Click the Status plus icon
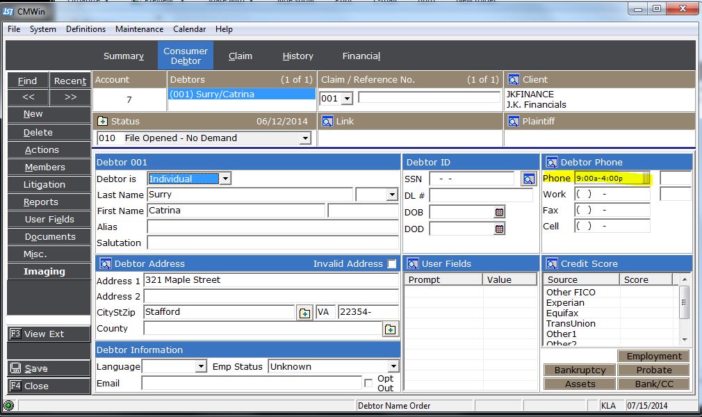The image size is (702, 417). tap(103, 122)
